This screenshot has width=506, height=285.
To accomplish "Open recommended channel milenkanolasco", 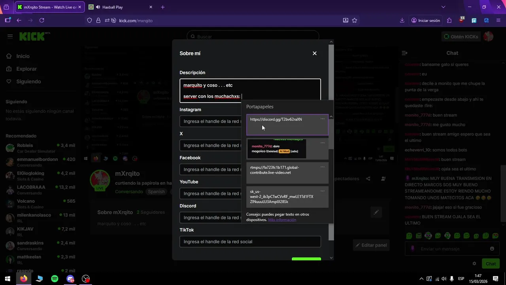I will [x=40, y=218].
